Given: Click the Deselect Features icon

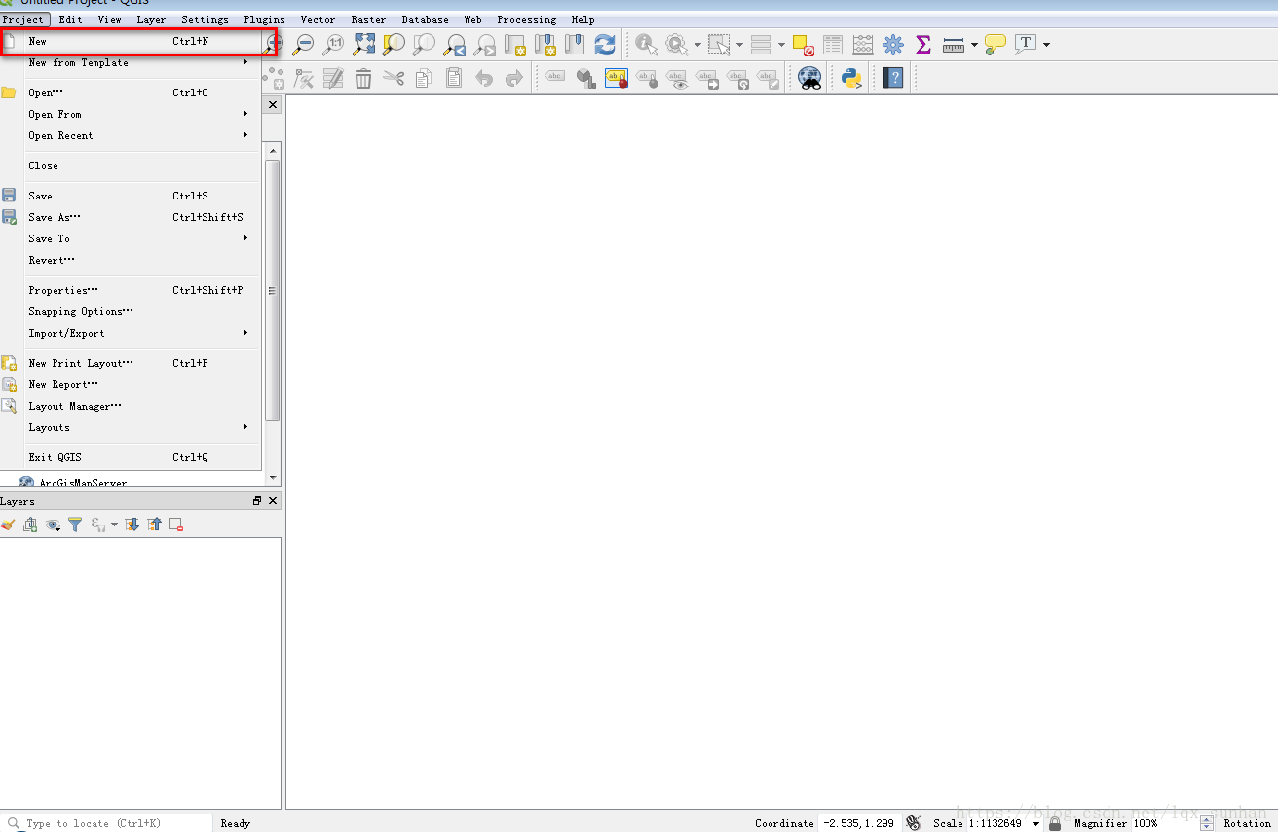Looking at the screenshot, I should point(803,44).
